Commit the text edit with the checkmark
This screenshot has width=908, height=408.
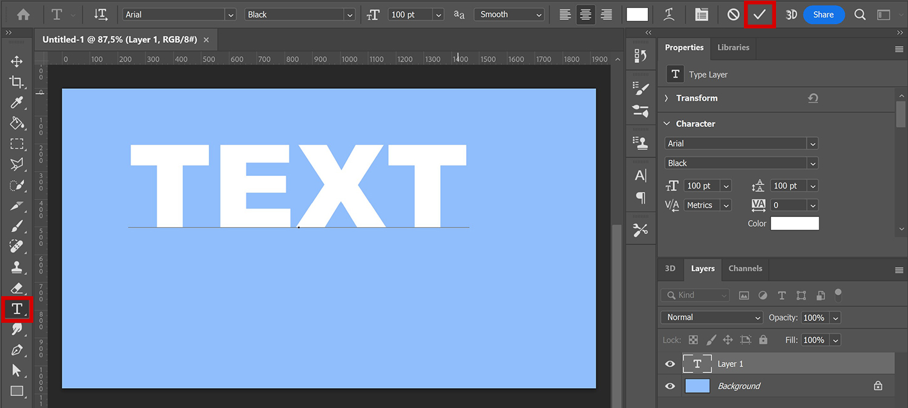[760, 14]
